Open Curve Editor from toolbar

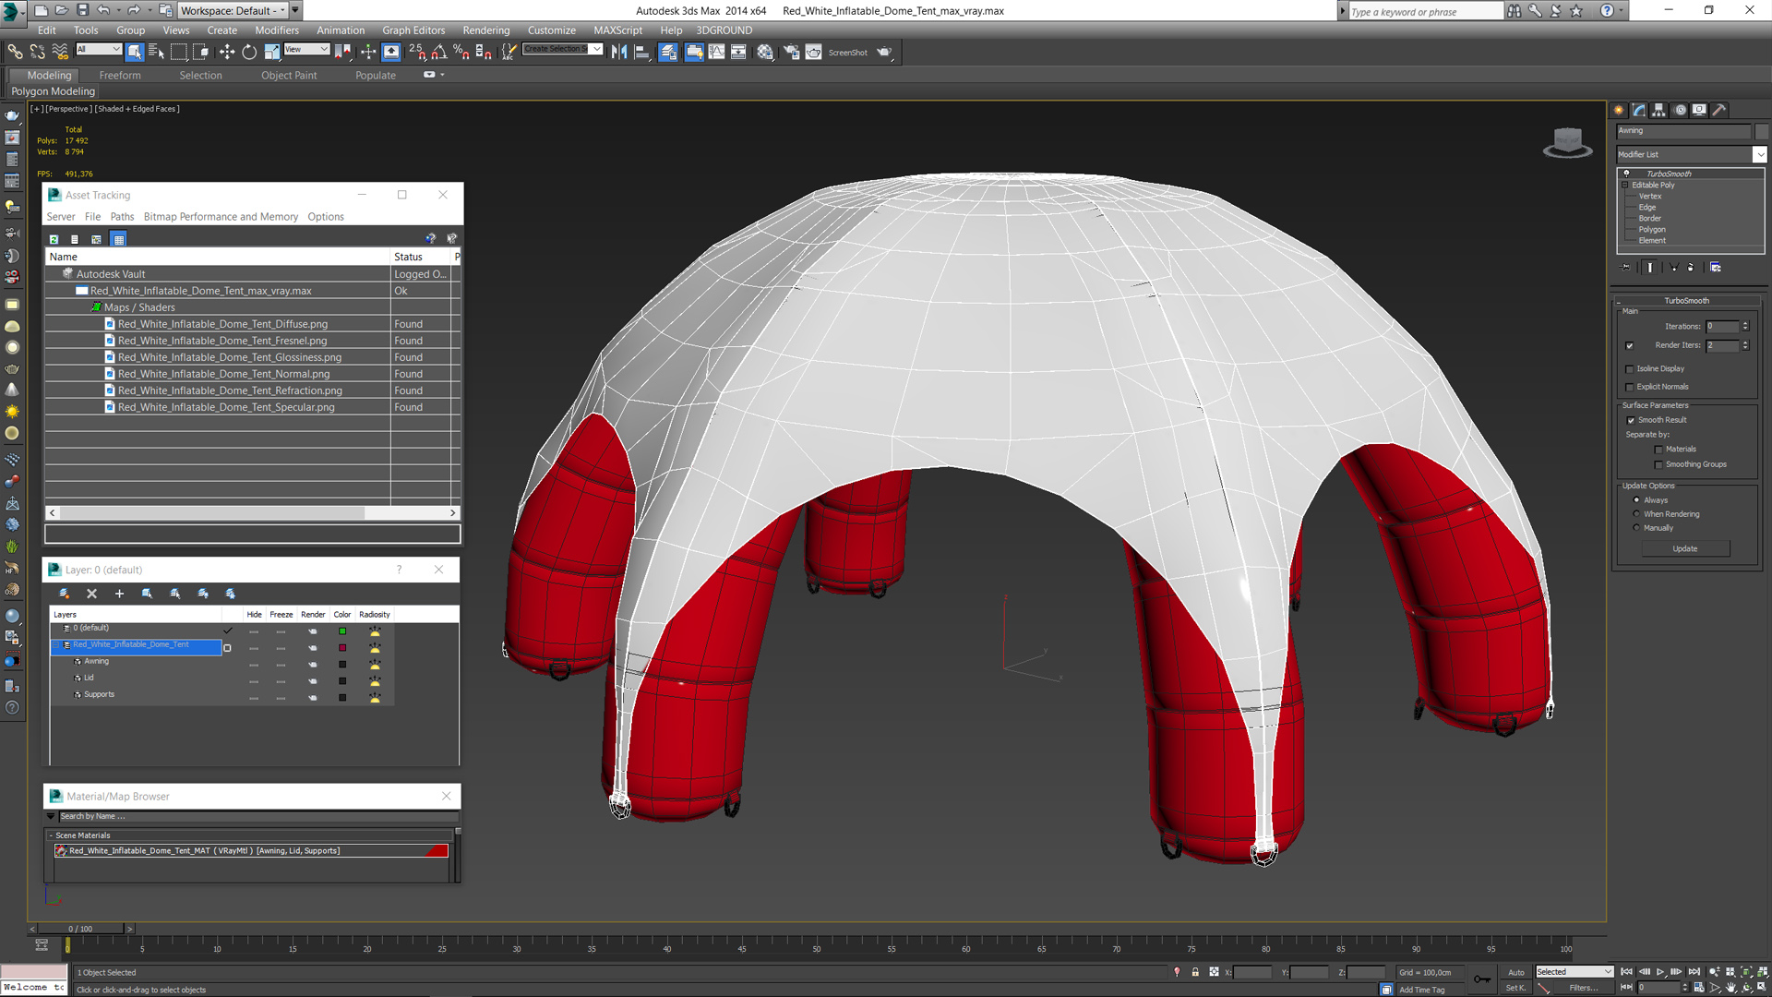pos(716,53)
